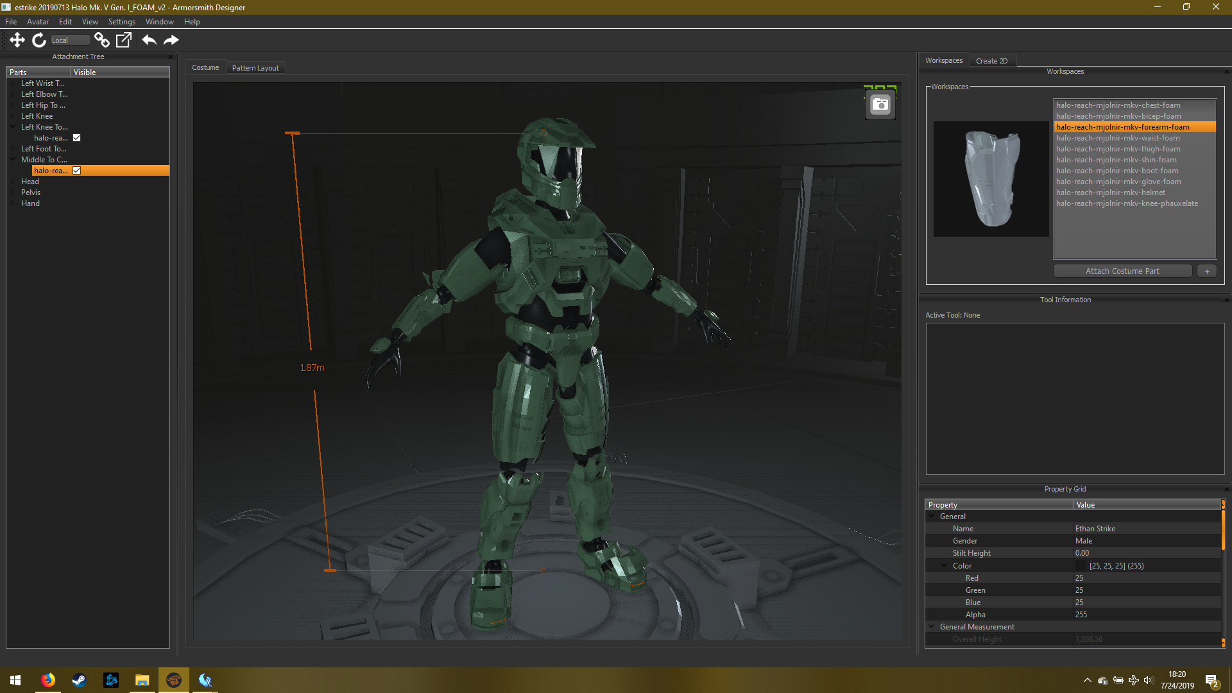Close the Property Grid panel
Screen dimensions: 1232x693
[1226, 489]
